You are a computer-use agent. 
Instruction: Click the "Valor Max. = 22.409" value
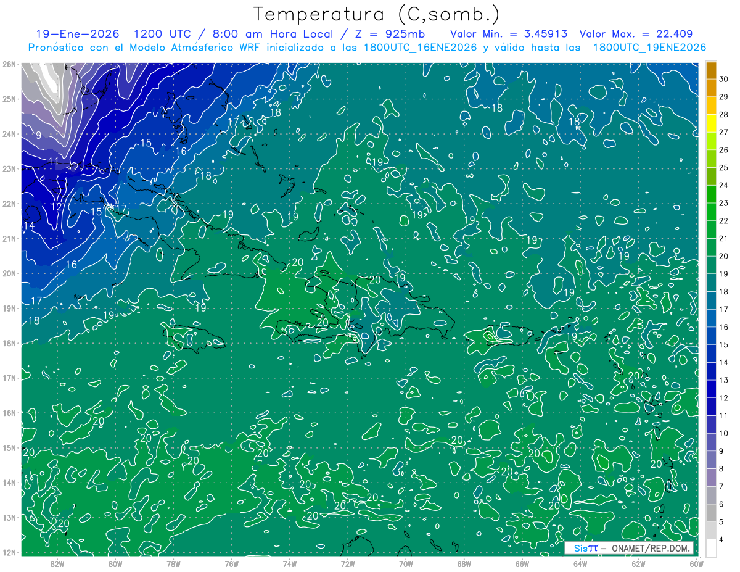pyautogui.click(x=636, y=34)
